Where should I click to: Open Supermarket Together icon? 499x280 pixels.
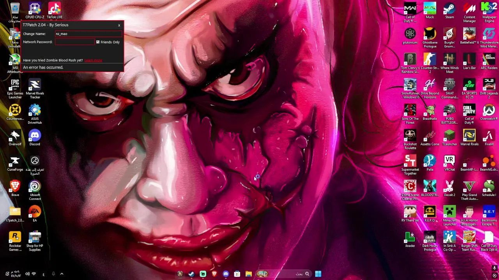410,165
